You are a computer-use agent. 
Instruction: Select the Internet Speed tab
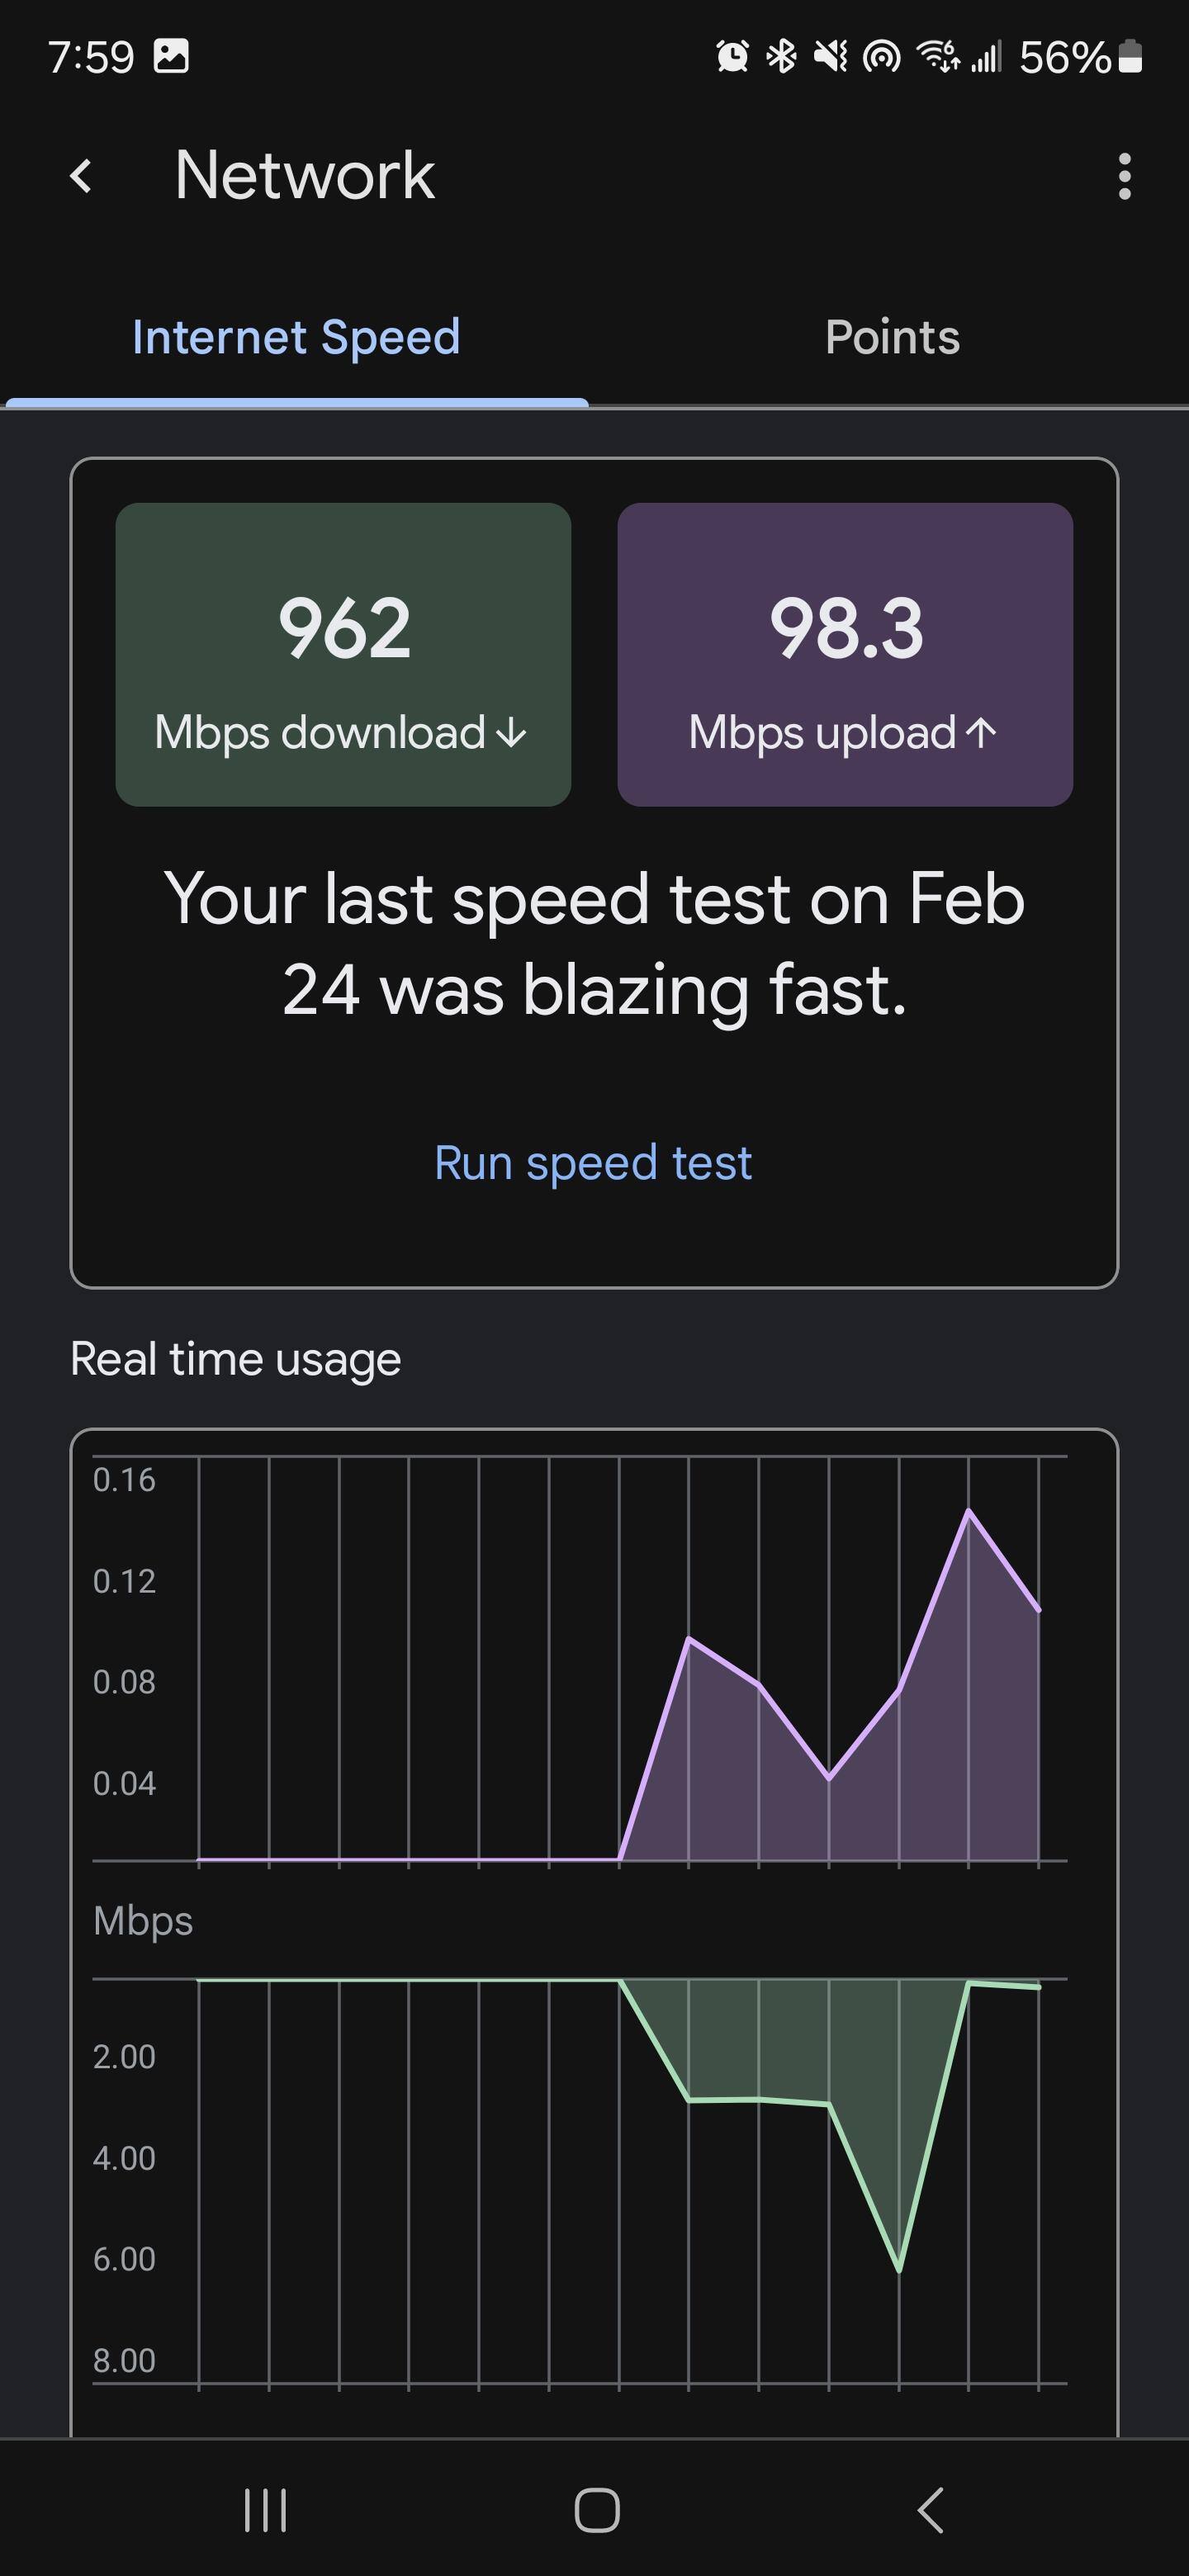[296, 338]
